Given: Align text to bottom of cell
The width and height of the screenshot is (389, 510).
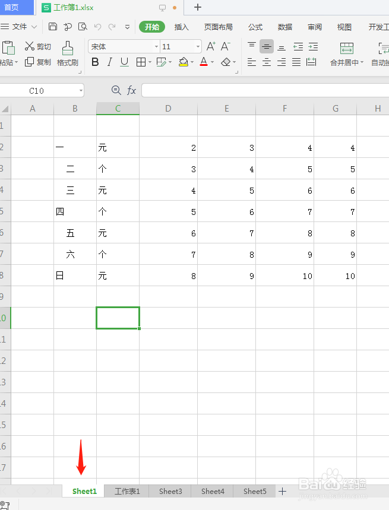Looking at the screenshot, I should click(x=282, y=47).
